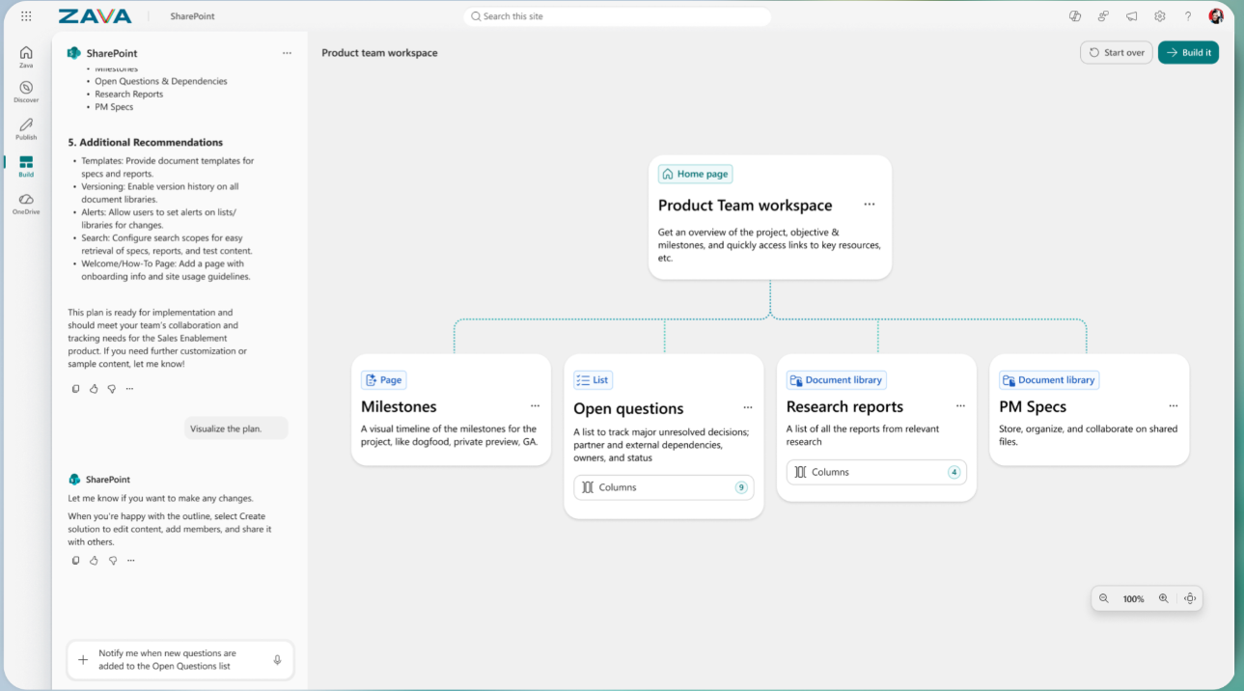Click the Search this site field
1244x691 pixels.
coord(618,16)
